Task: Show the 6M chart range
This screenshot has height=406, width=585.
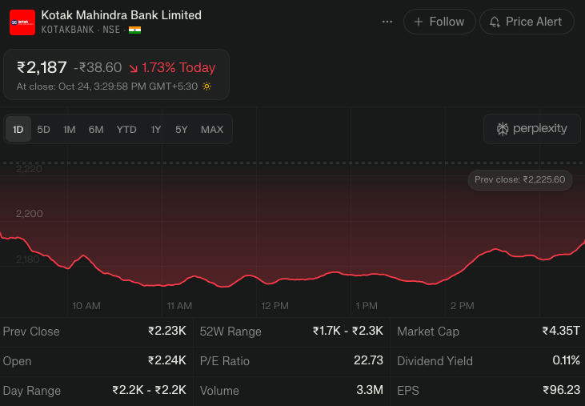Action: coord(96,129)
